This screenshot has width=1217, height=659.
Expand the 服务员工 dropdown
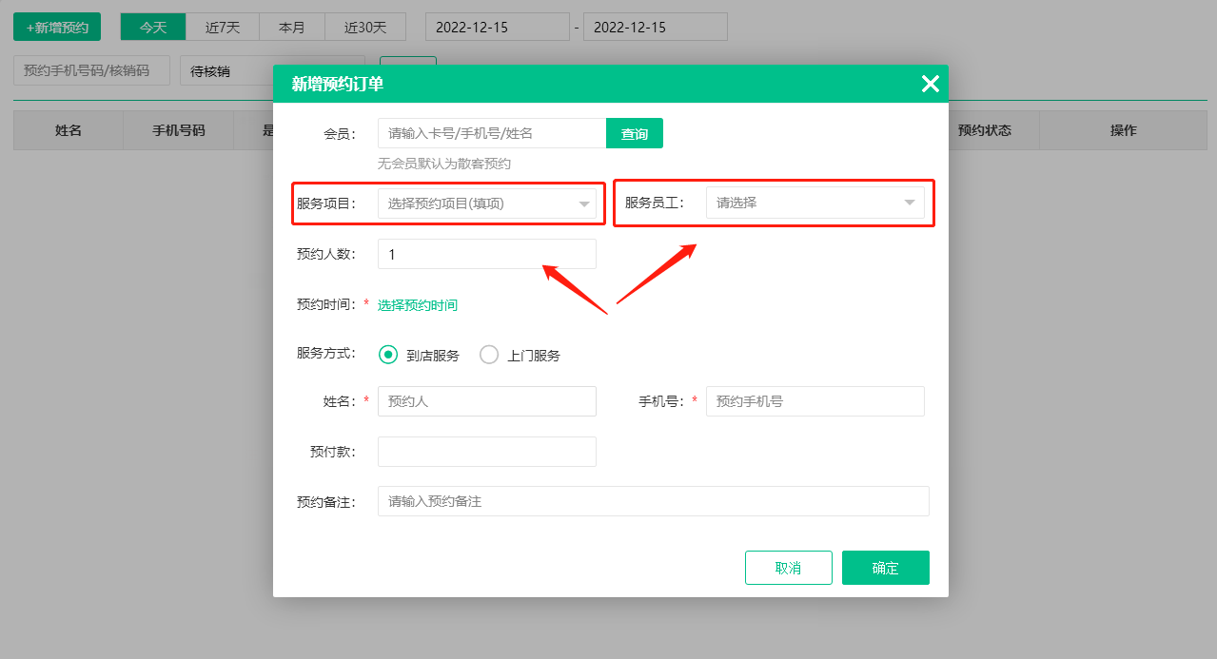[x=910, y=203]
